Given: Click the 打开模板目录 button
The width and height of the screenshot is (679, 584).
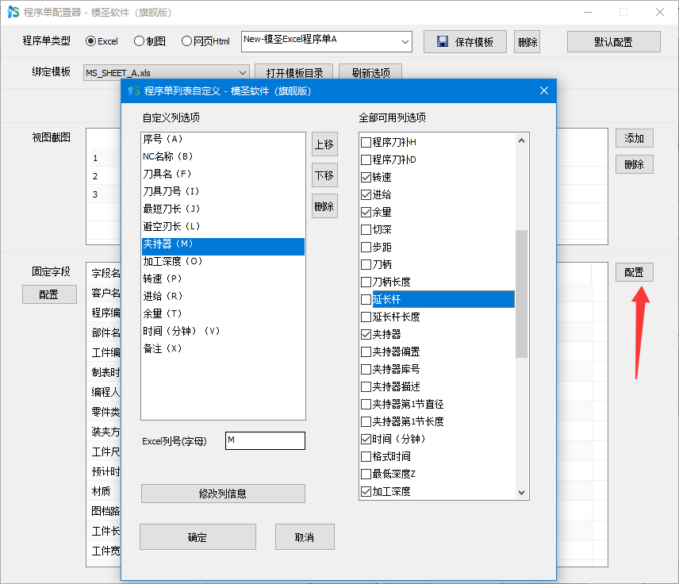Looking at the screenshot, I should (x=294, y=72).
